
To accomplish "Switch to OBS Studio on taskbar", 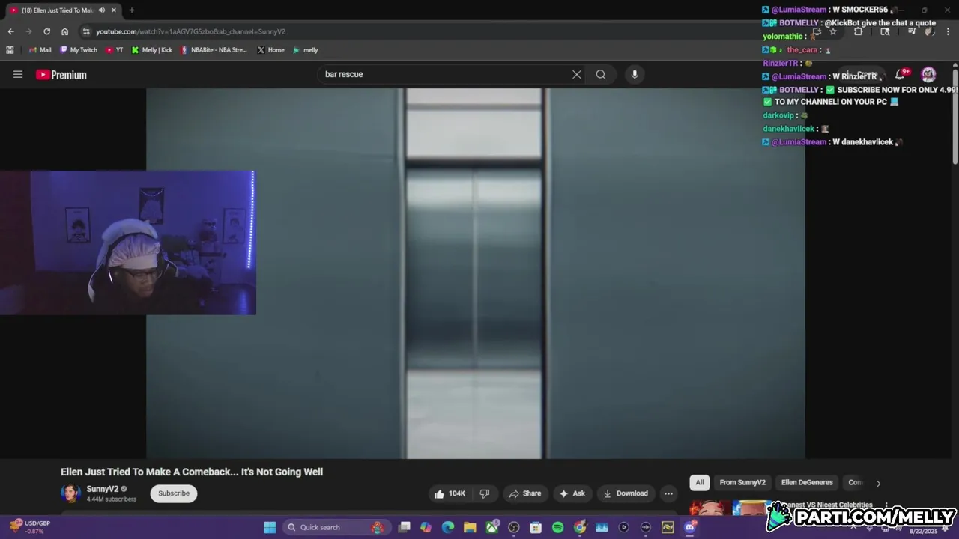I will 514,527.
